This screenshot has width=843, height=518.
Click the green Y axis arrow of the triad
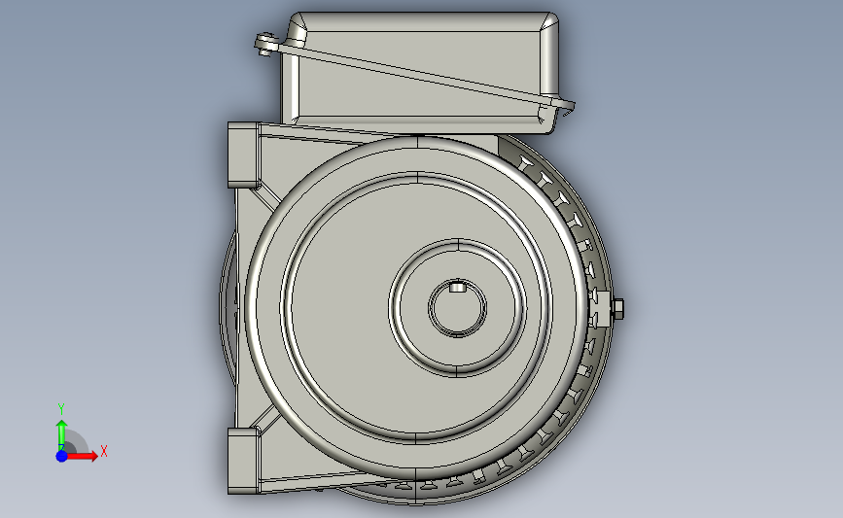click(62, 434)
